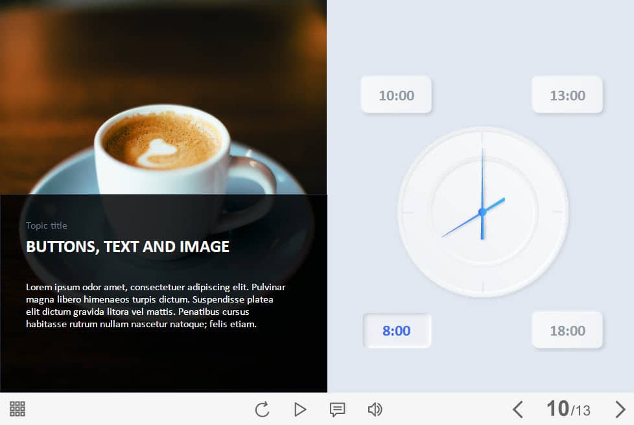The image size is (634, 425).
Task: Choose the 18:00 time button
Action: coord(567,331)
